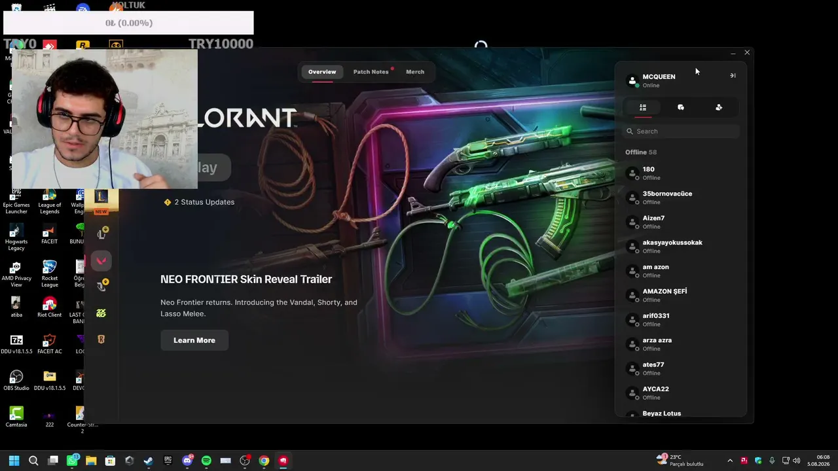The height and width of the screenshot is (471, 838).
Task: Show hidden system tray icons chevron
Action: (x=730, y=461)
